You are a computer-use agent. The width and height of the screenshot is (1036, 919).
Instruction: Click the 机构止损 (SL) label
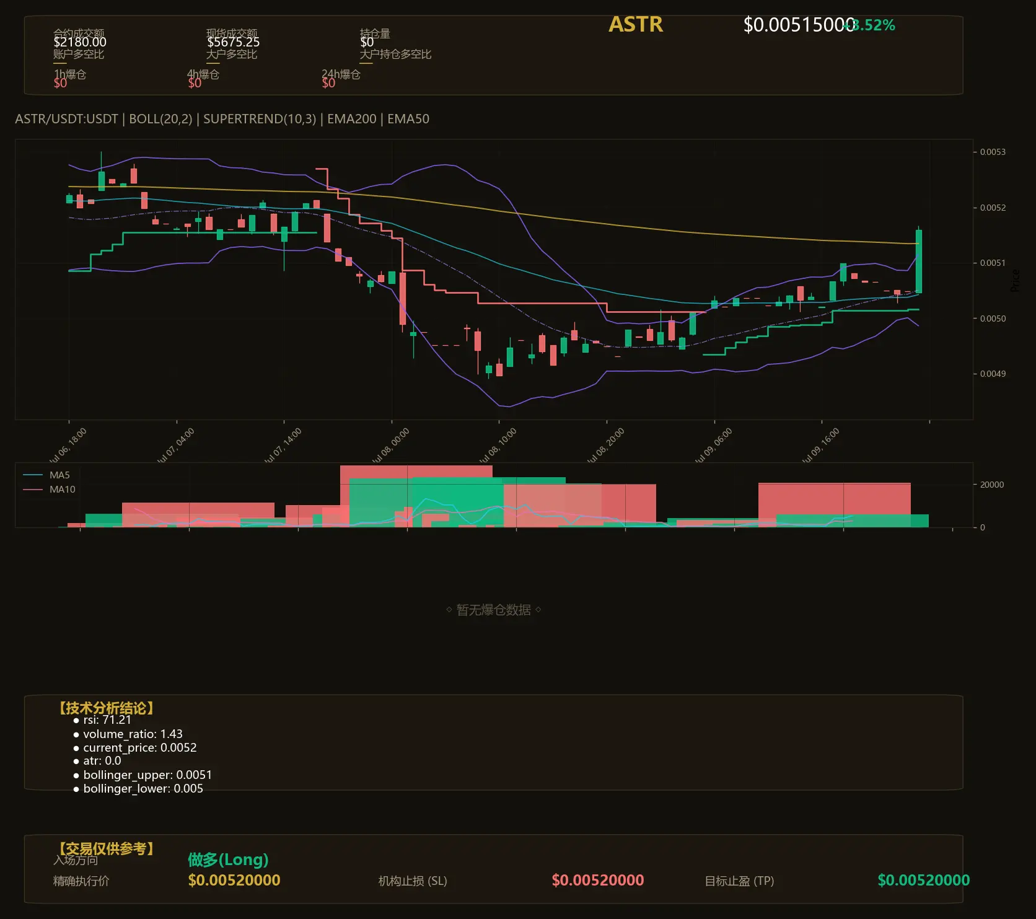(x=413, y=881)
